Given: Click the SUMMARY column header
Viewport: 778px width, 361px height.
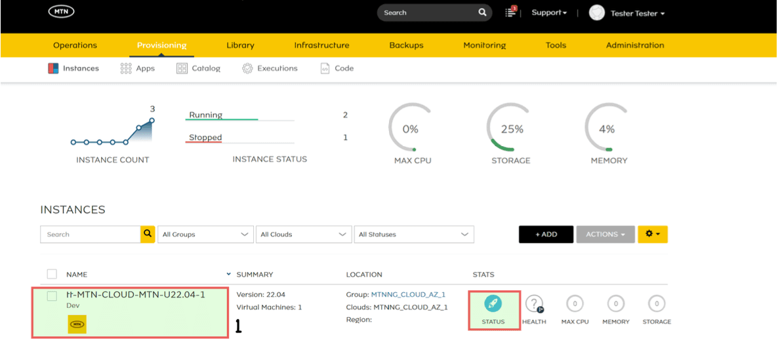Looking at the screenshot, I should point(255,275).
